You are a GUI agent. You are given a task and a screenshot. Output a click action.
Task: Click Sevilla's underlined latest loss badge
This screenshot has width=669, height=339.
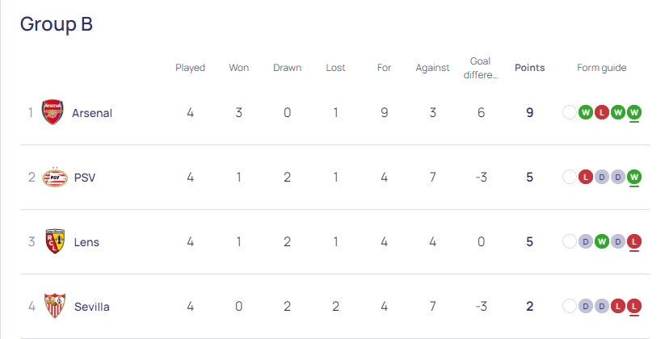[x=634, y=306]
